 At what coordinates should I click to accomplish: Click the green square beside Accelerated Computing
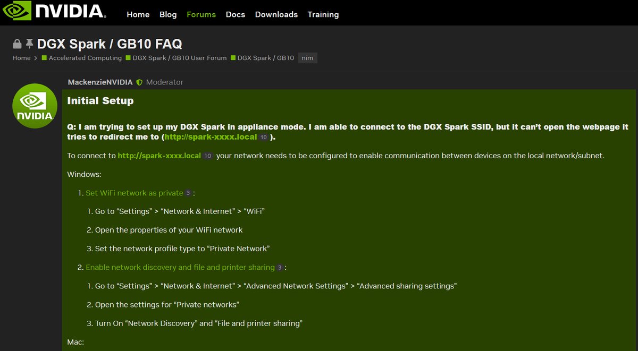[45, 58]
